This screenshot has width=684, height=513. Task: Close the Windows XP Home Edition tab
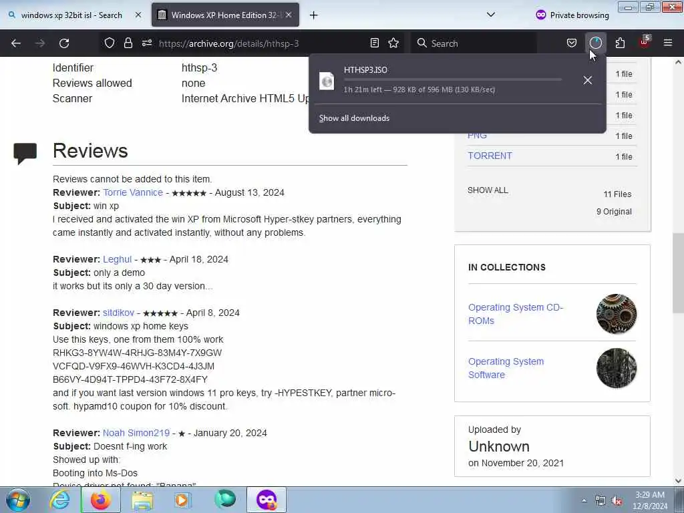(x=289, y=15)
